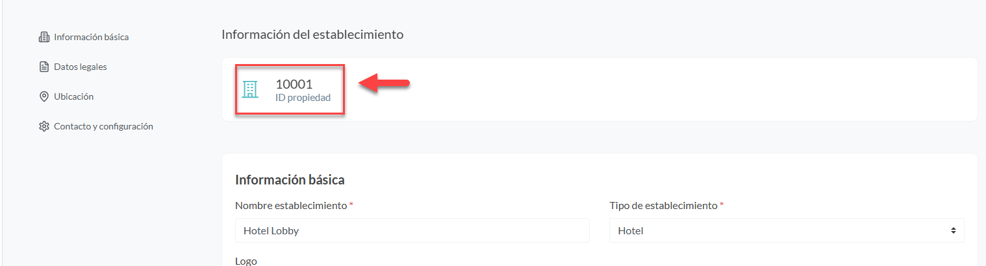Navigate to the Ubicación section
This screenshot has height=266, width=986.
click(x=73, y=96)
